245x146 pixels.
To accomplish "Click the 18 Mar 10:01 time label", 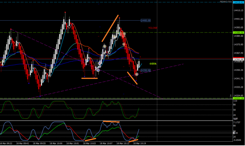I will click(x=73, y=143).
